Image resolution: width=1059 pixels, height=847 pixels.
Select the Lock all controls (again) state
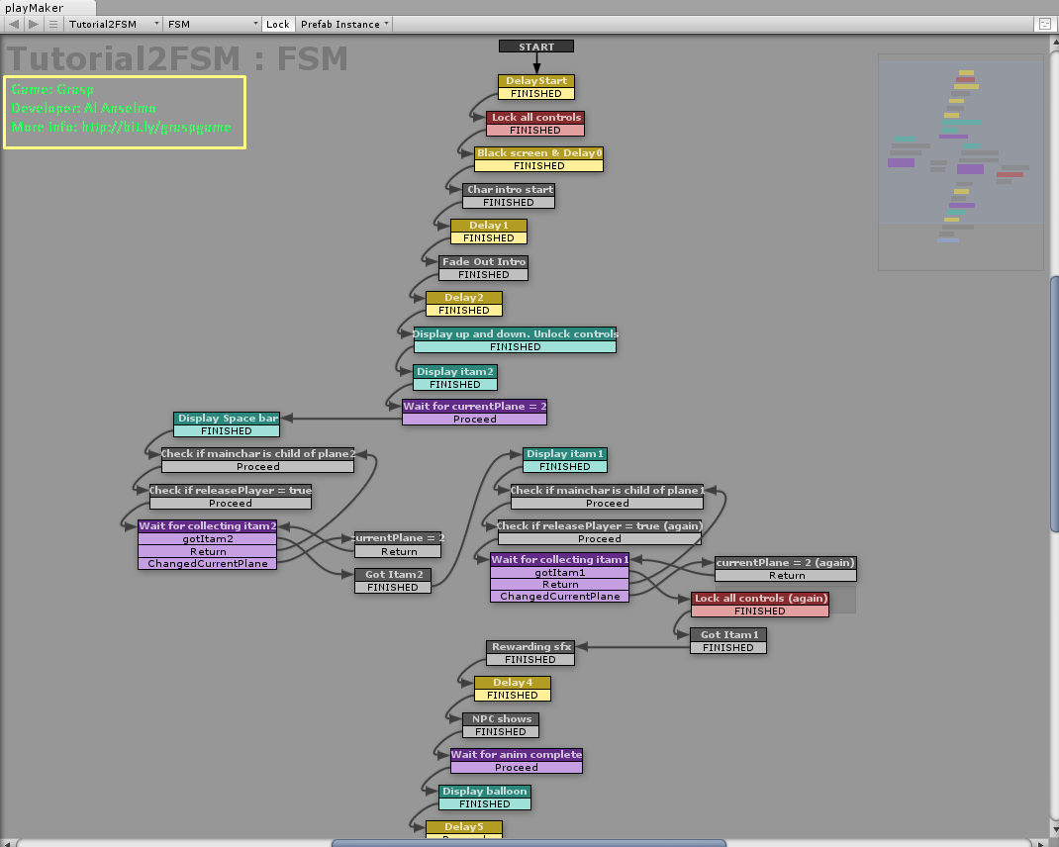[760, 599]
